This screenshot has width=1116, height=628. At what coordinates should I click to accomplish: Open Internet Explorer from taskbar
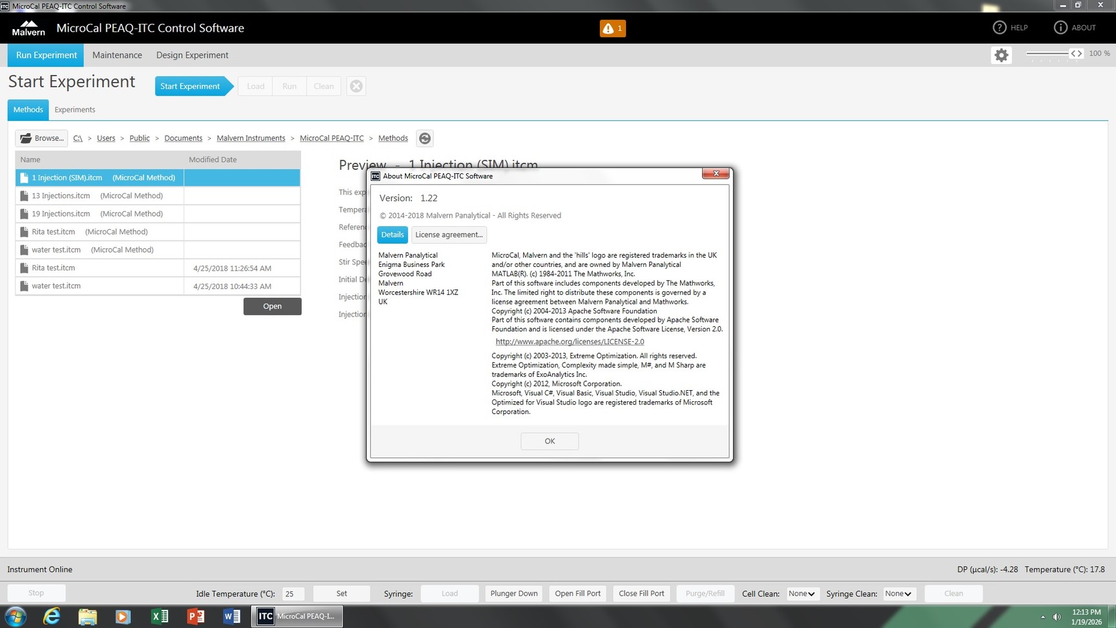click(52, 616)
